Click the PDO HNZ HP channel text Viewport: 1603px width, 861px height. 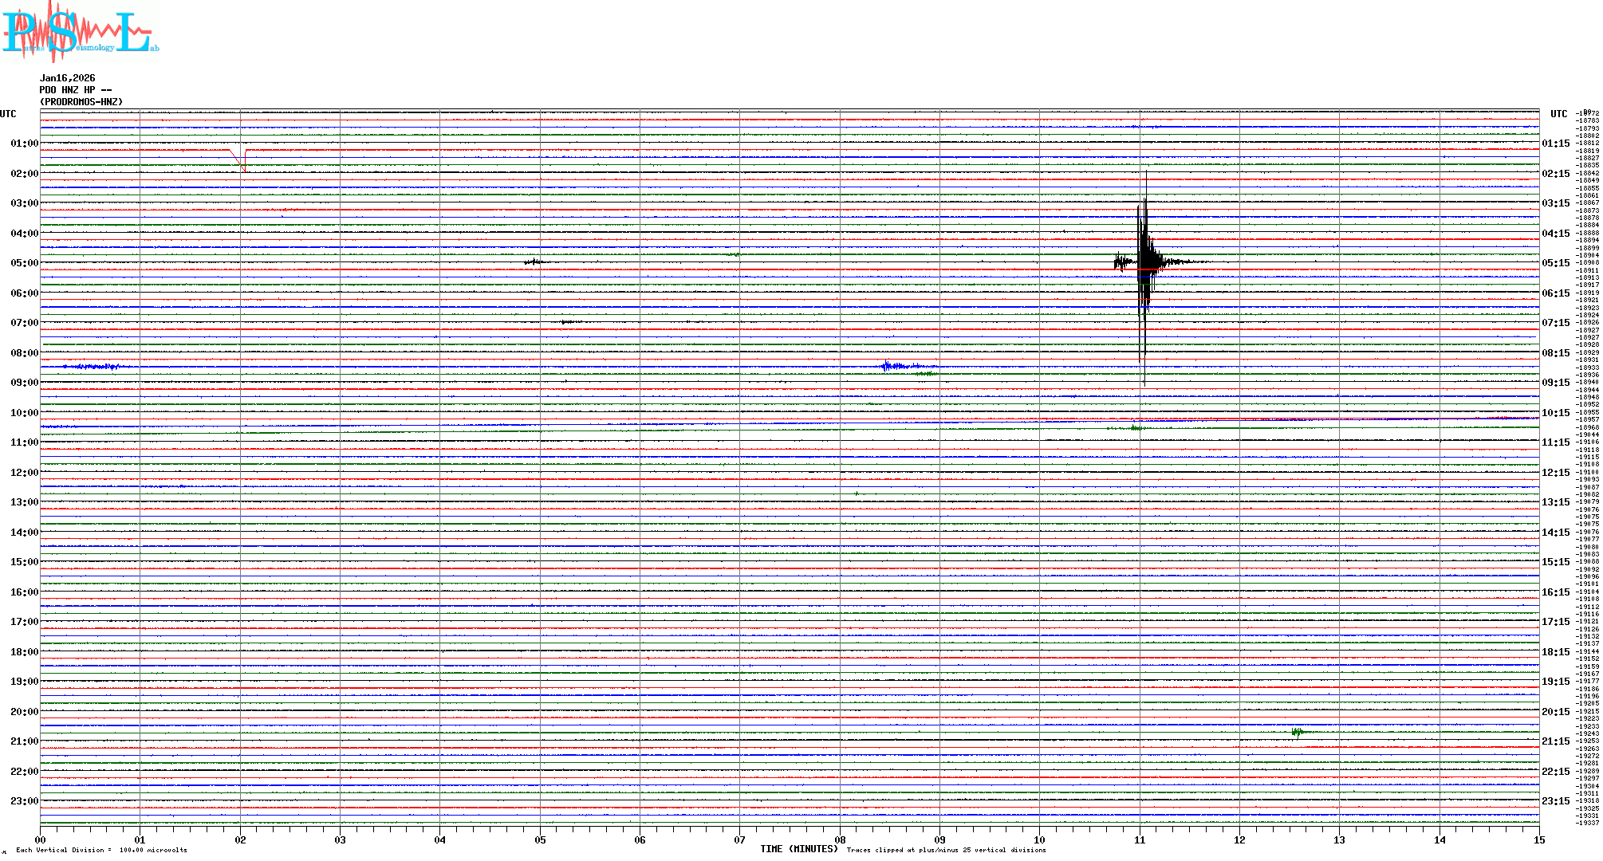[75, 90]
